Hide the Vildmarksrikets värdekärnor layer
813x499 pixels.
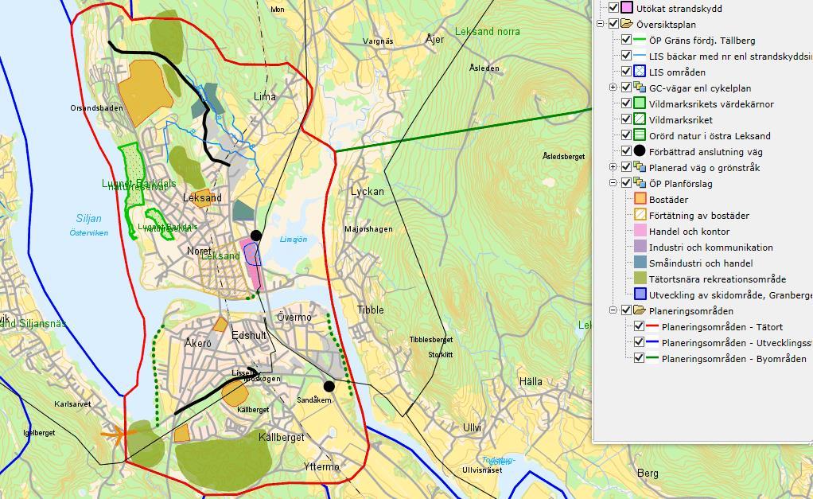[626, 103]
